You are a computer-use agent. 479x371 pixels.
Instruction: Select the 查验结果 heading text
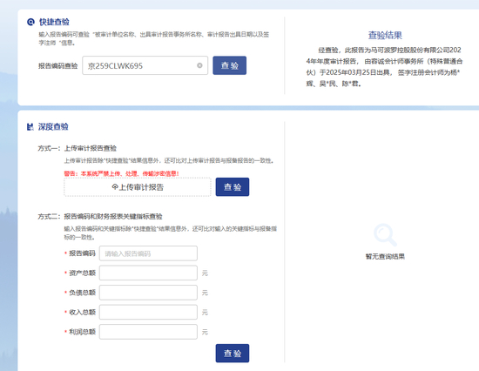[385, 35]
